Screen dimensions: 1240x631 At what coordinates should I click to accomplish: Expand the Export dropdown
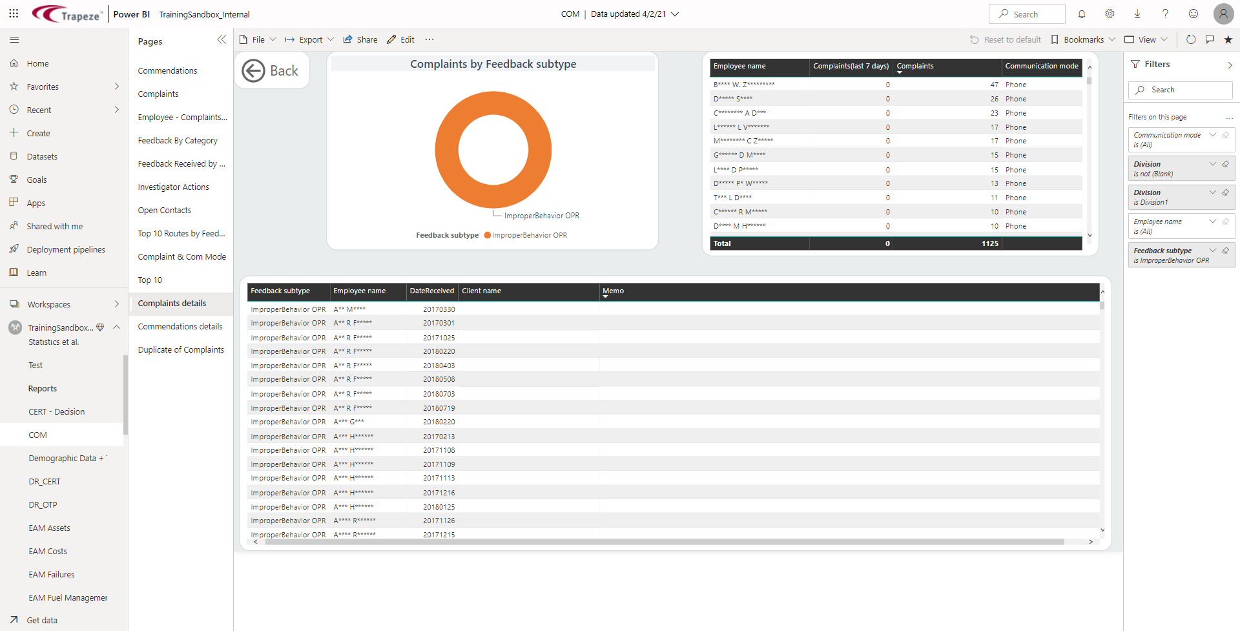tap(331, 39)
